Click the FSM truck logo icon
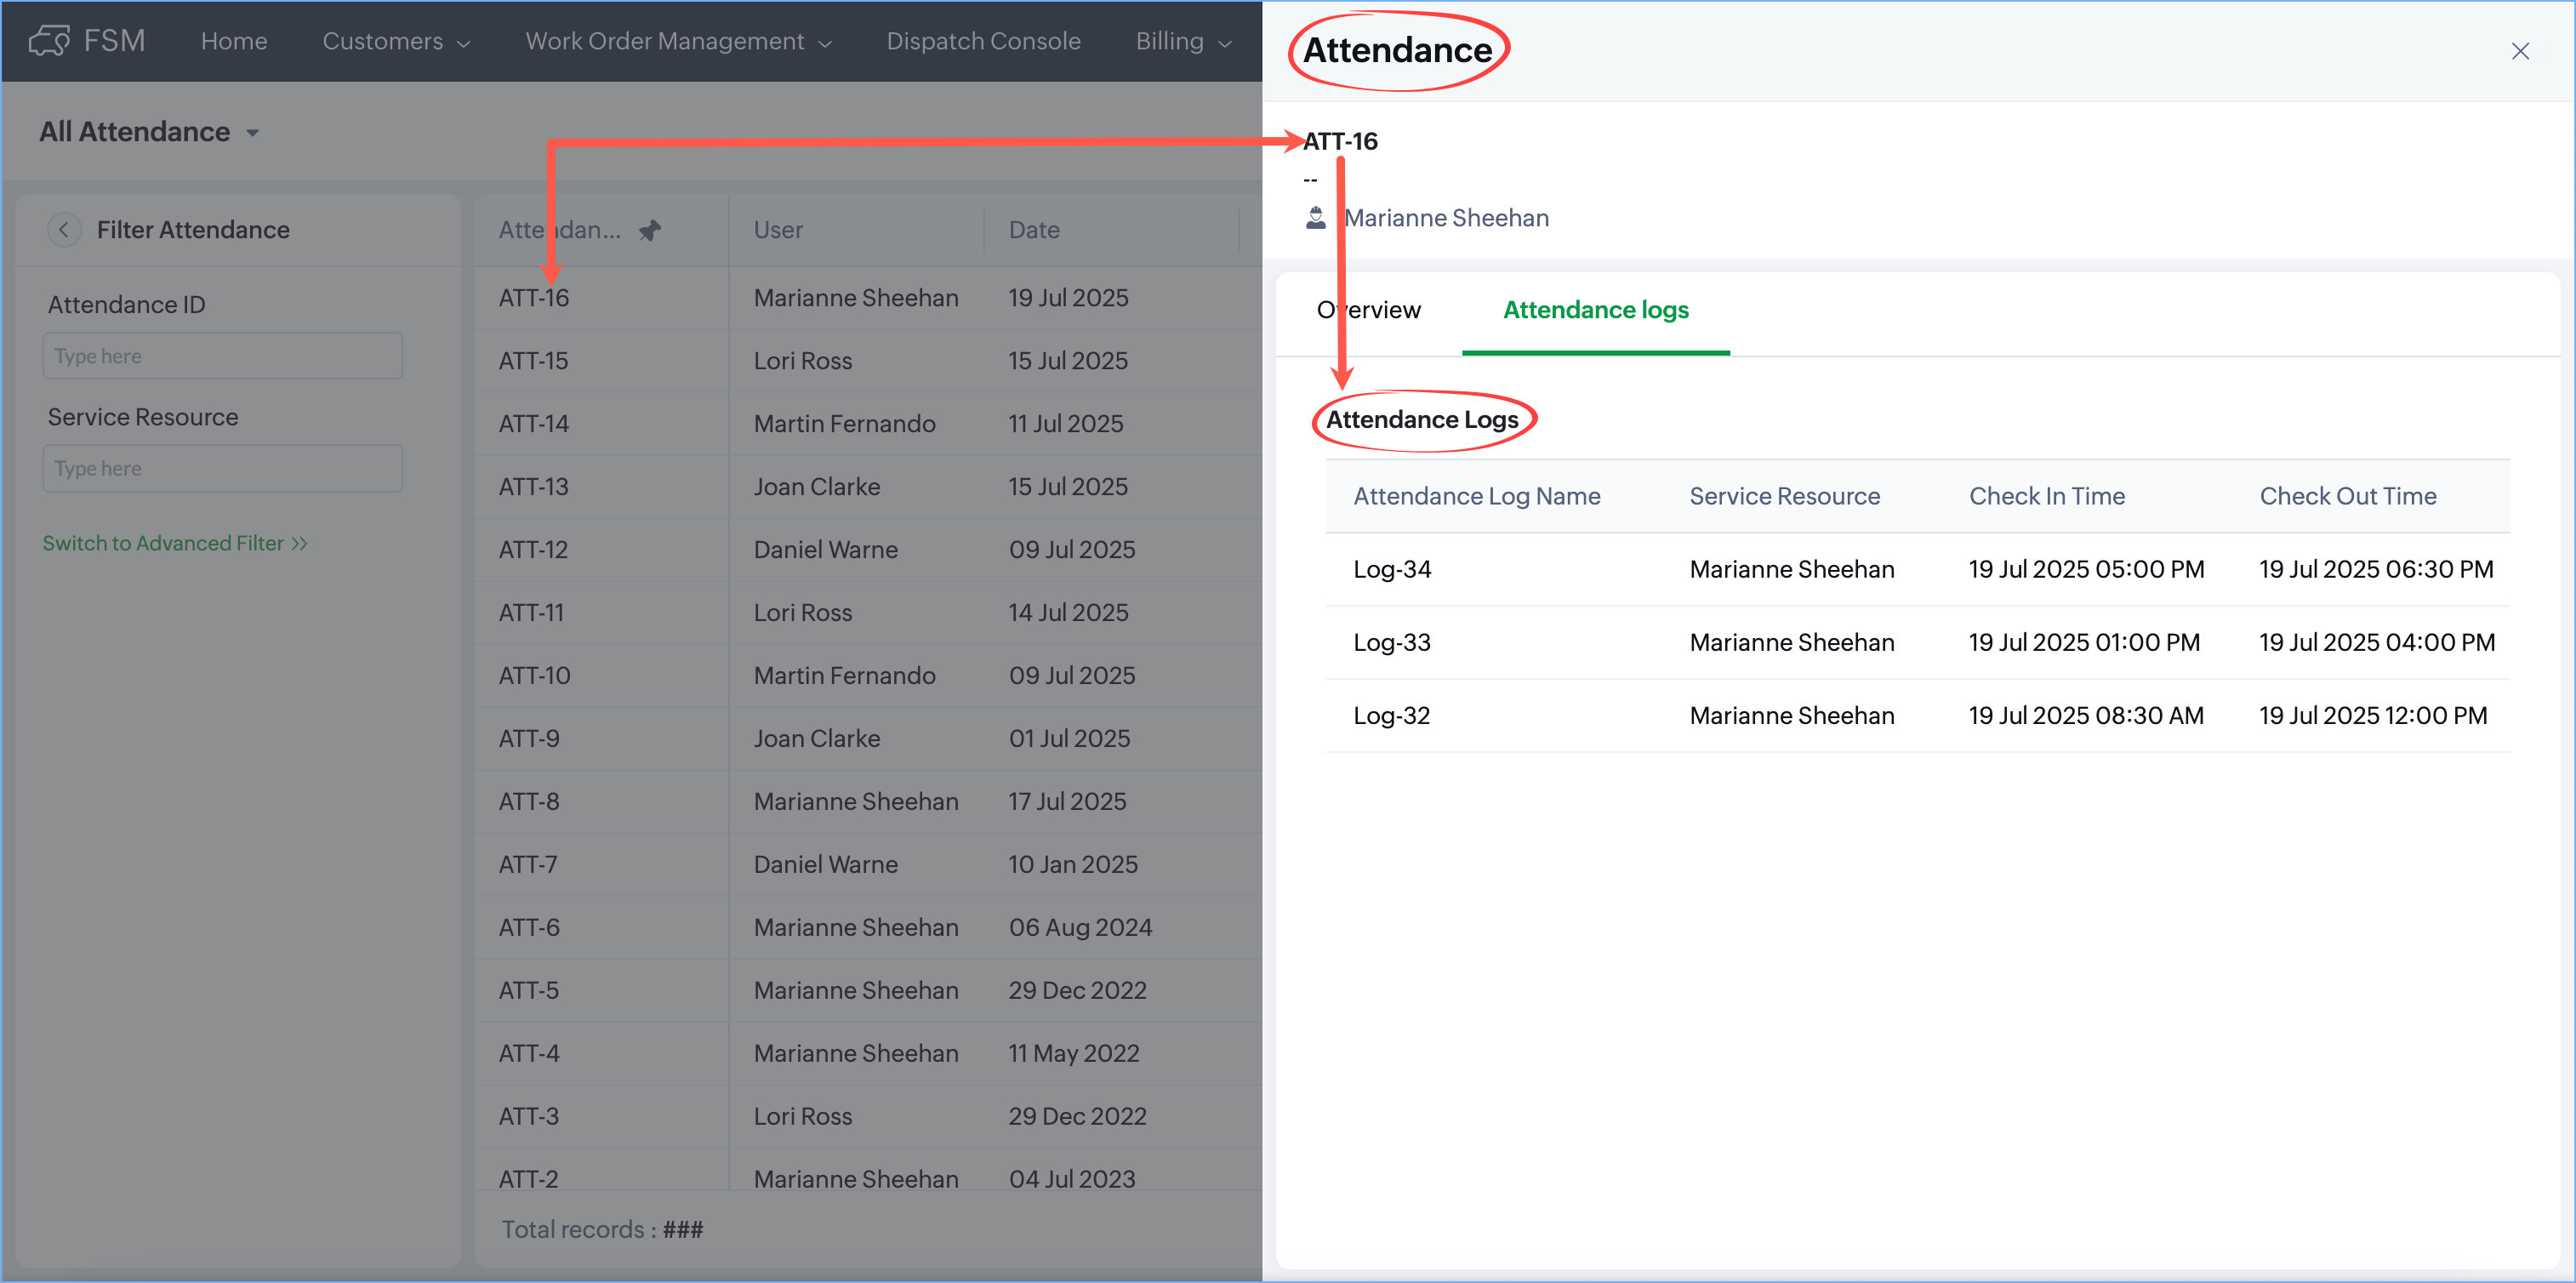This screenshot has width=2576, height=1283. tap(48, 41)
